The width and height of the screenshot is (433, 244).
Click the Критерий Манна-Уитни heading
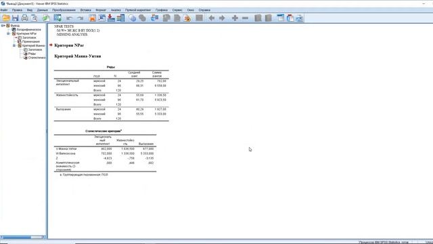[78, 56]
